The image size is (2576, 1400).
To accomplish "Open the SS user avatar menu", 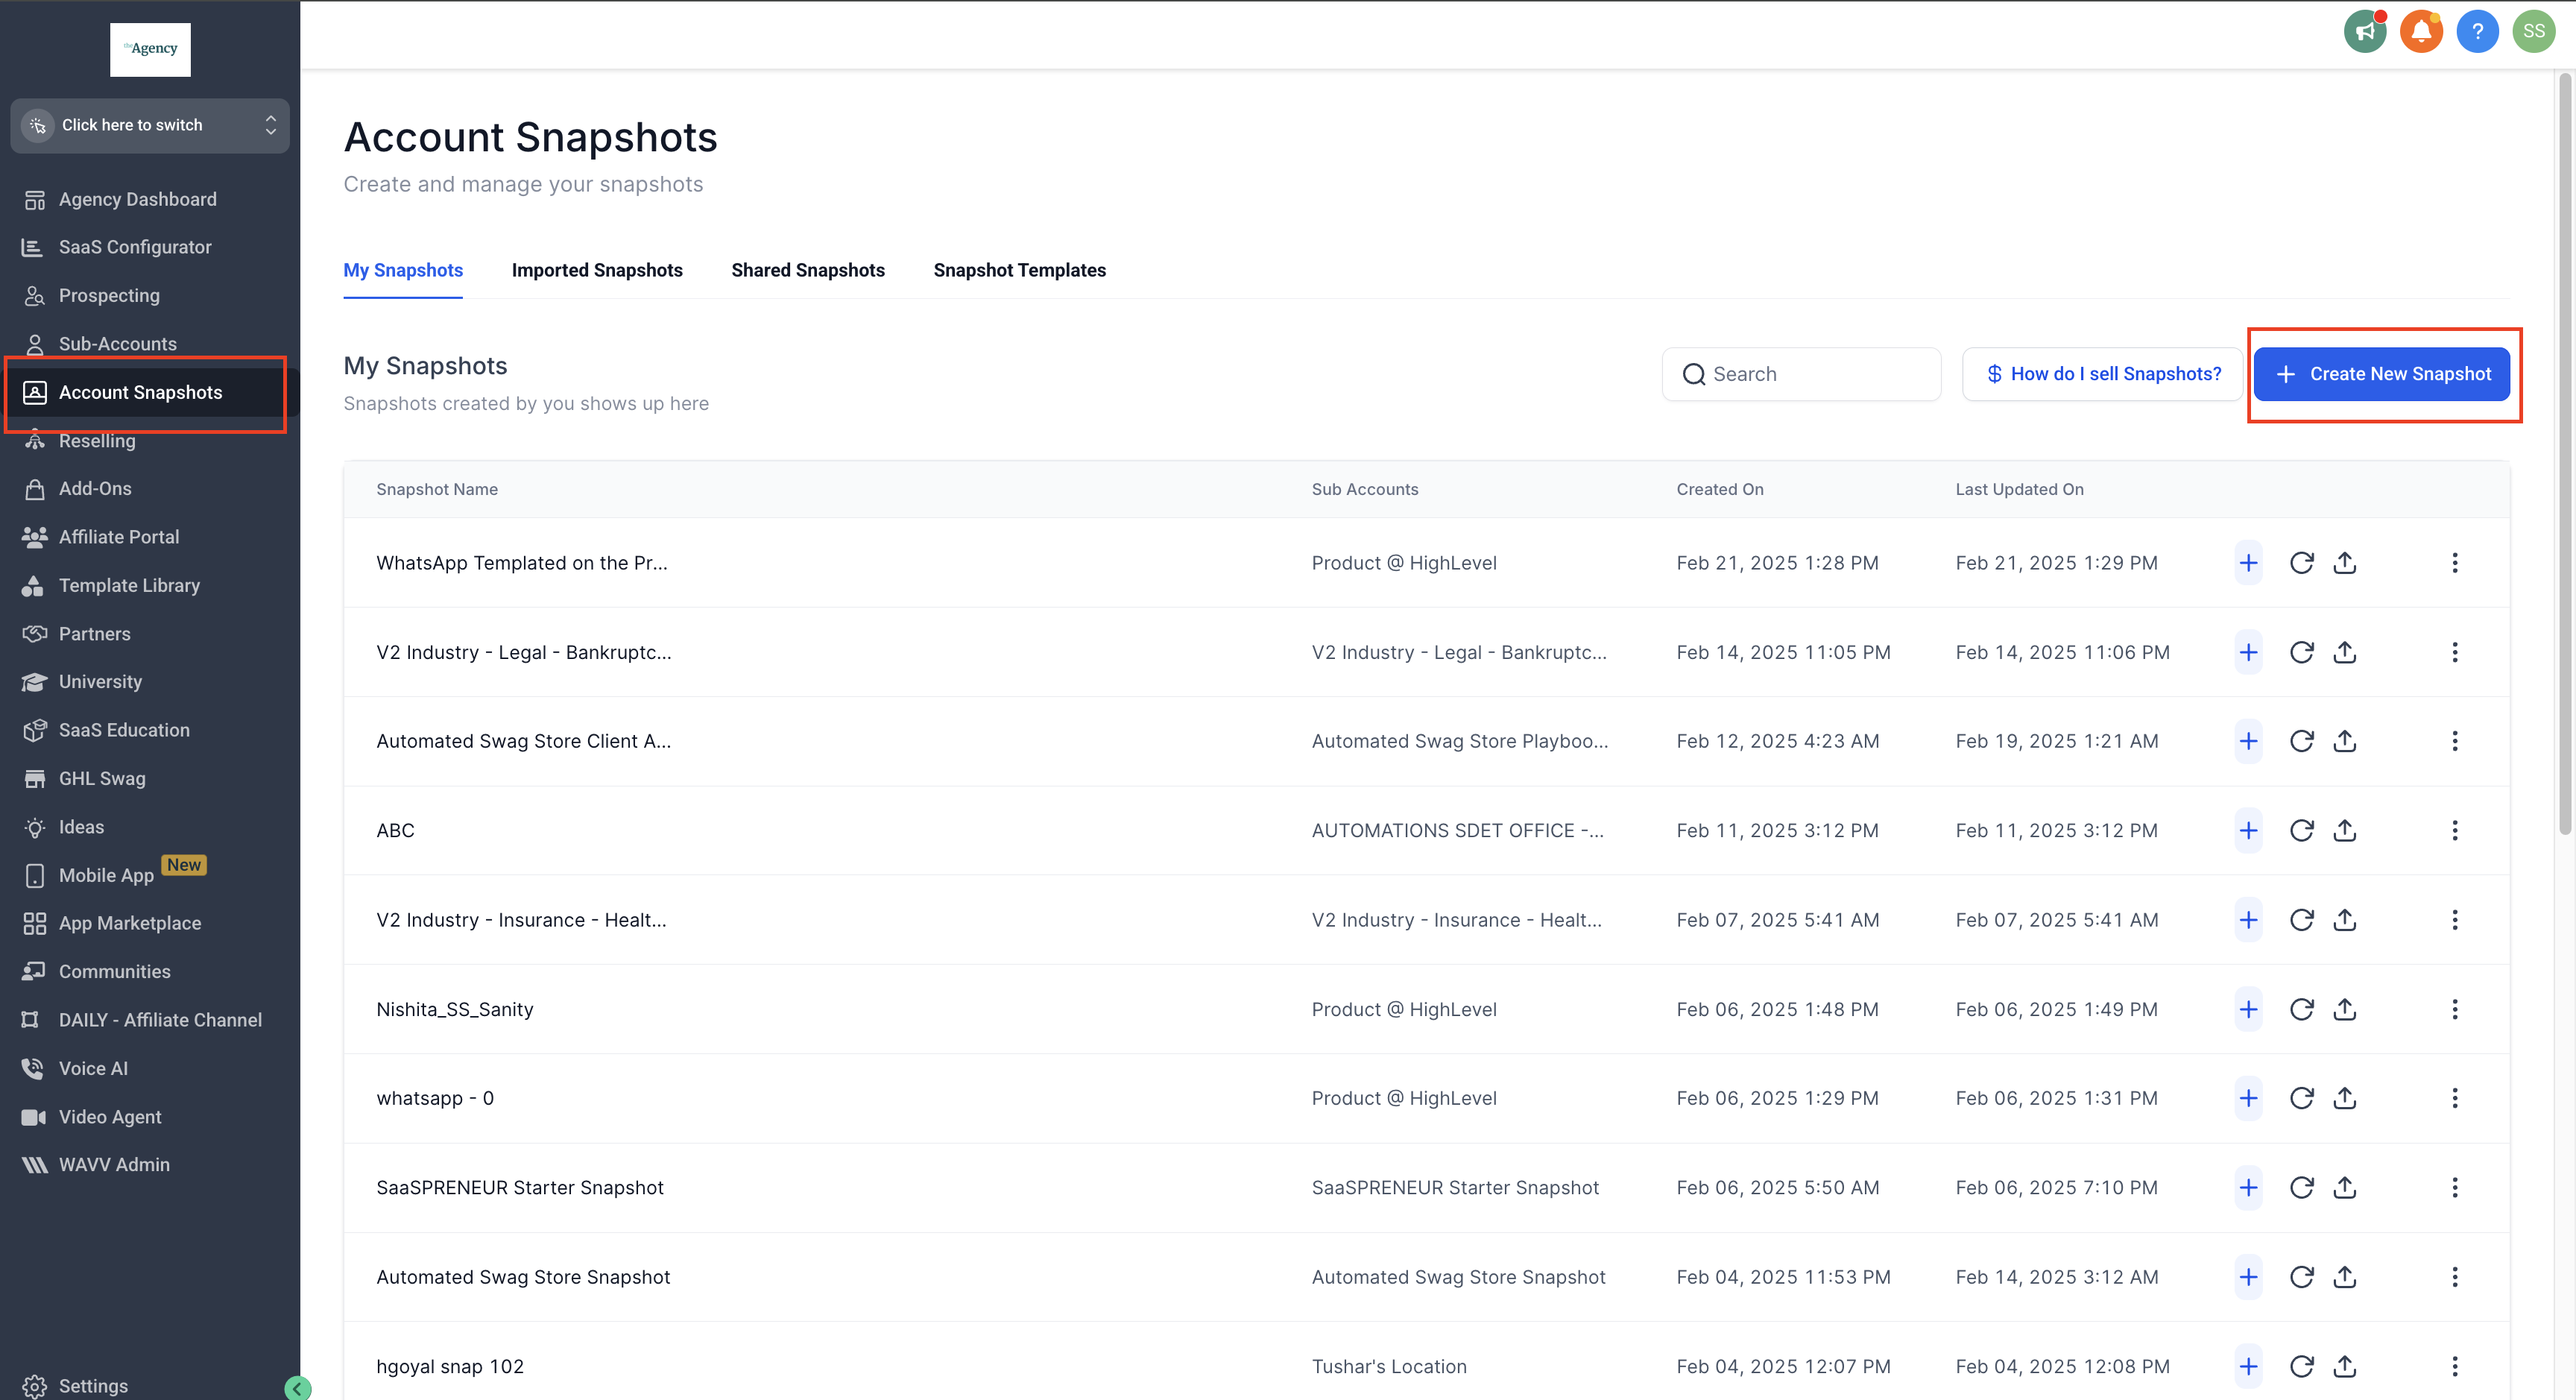I will click(2533, 31).
